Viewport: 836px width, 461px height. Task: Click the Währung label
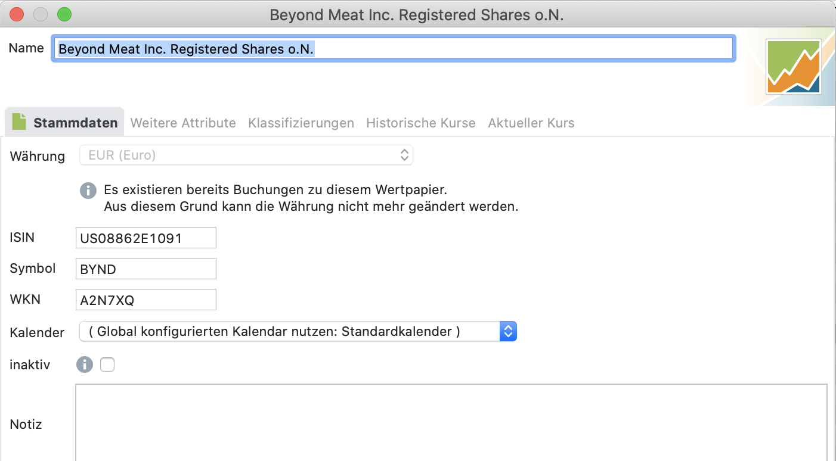(x=38, y=156)
